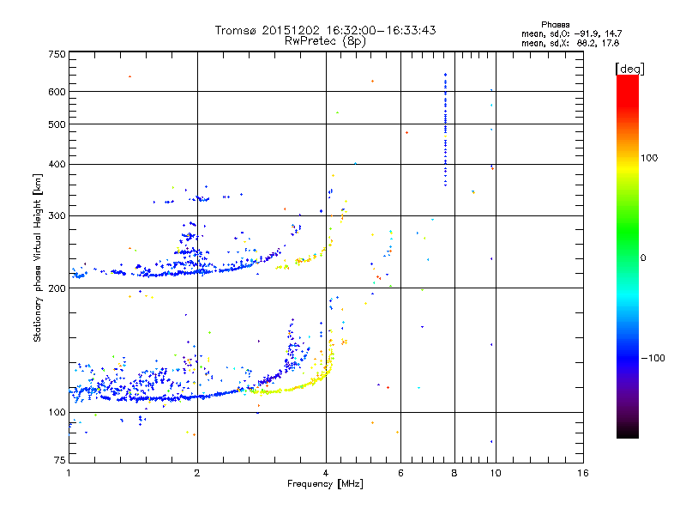Click the '4' x-axis tick label

pyautogui.click(x=326, y=473)
